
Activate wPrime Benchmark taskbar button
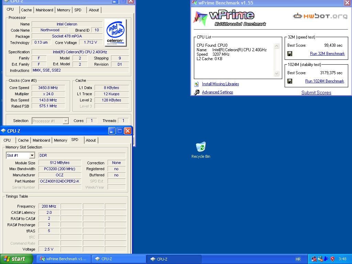(64, 259)
